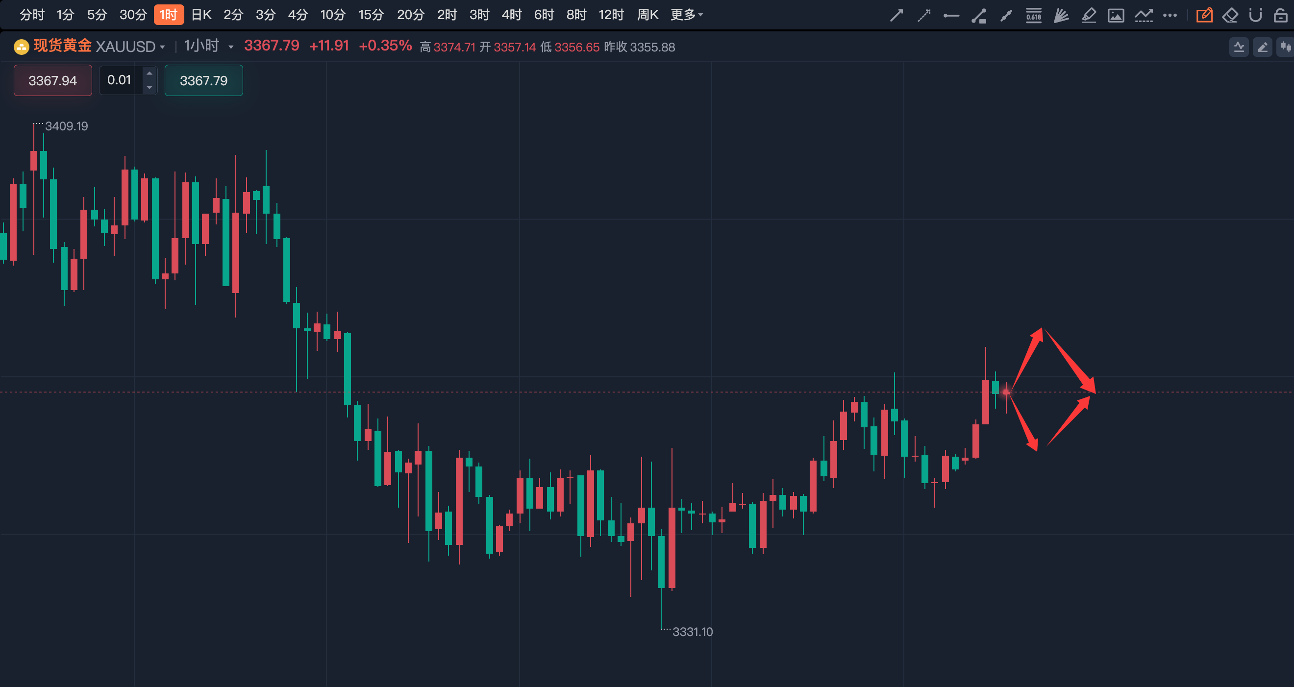Open the 更多 timeframes dropdown
Image resolution: width=1294 pixels, height=687 pixels.
pyautogui.click(x=686, y=15)
